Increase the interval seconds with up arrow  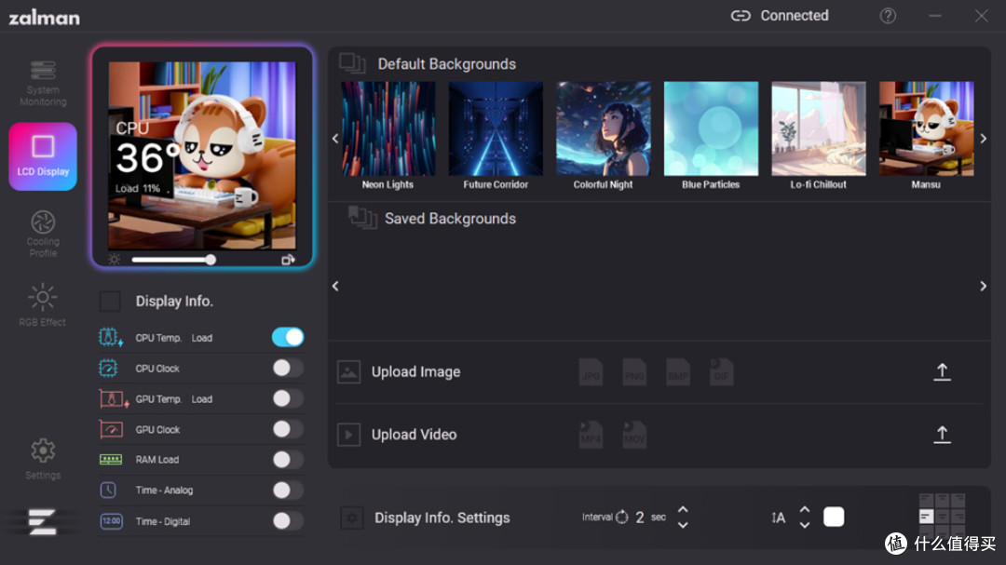pyautogui.click(x=683, y=510)
